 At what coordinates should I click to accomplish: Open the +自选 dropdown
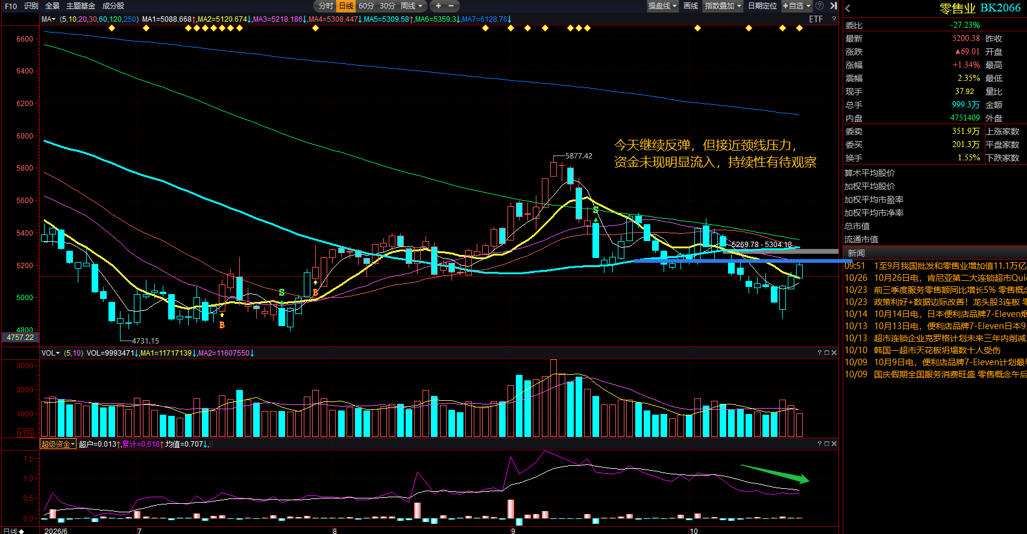pyautogui.click(x=797, y=5)
